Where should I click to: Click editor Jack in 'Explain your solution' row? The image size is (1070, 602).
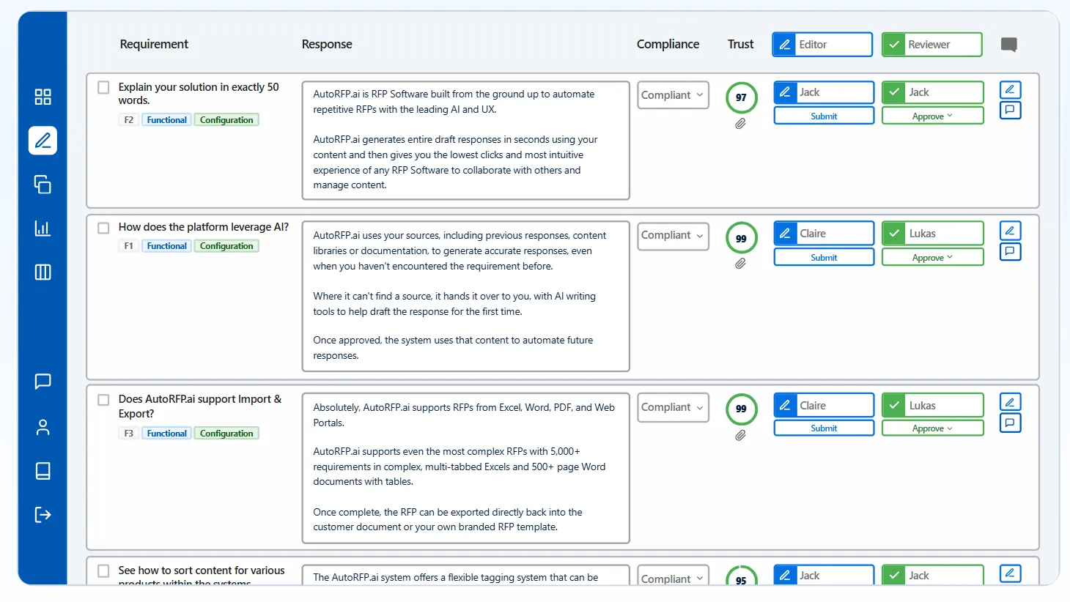824,92
